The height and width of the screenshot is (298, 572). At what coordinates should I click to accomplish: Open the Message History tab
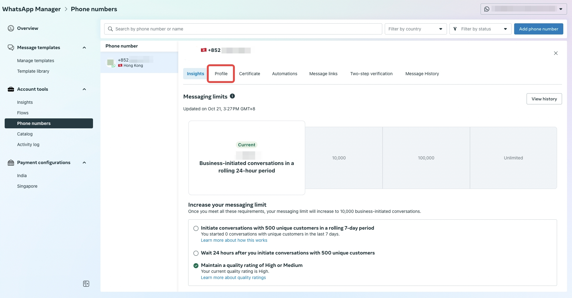422,74
